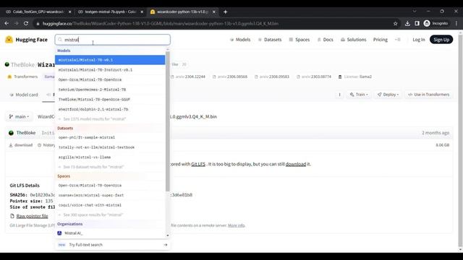Click TheBloke author in commit row
463x260 pixels.
tap(26, 133)
